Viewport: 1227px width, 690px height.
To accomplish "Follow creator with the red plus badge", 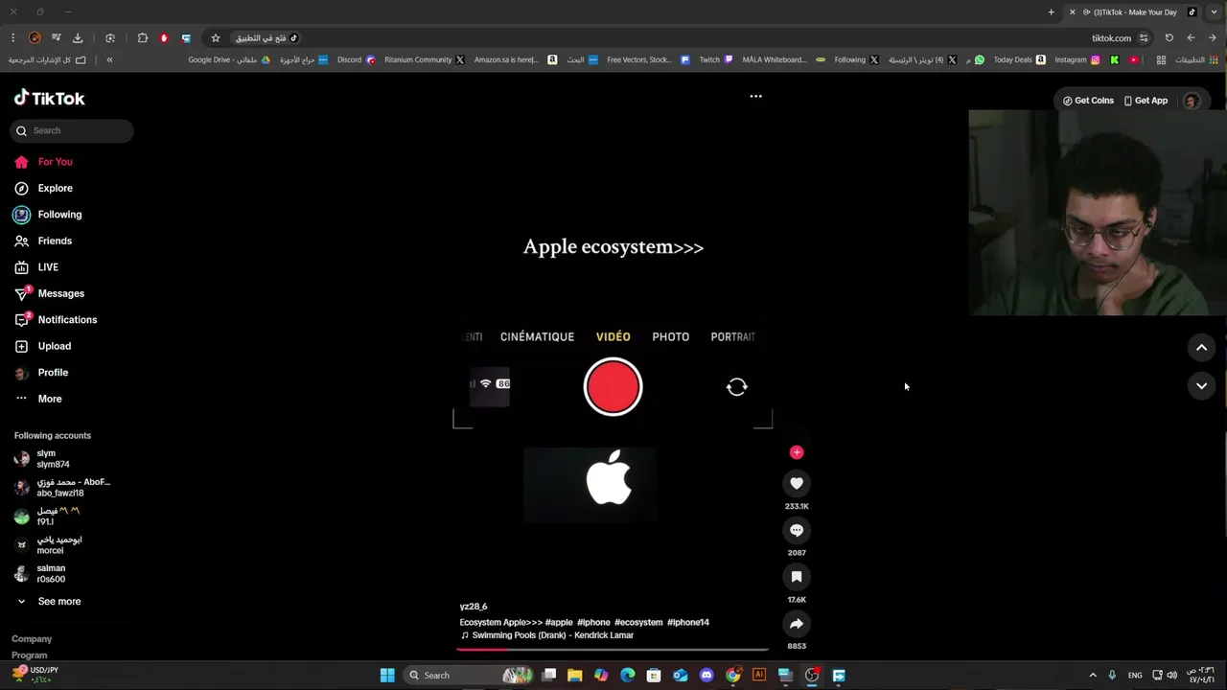I will click(797, 452).
